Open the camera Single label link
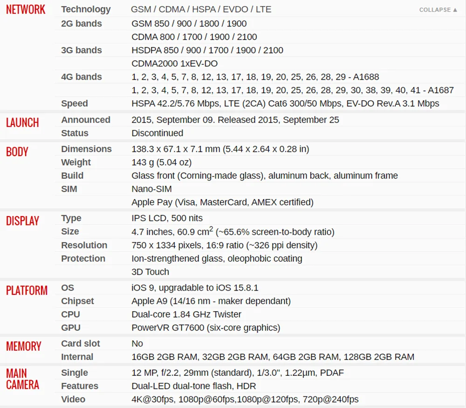Screen dimensions: 466x408 74,373
